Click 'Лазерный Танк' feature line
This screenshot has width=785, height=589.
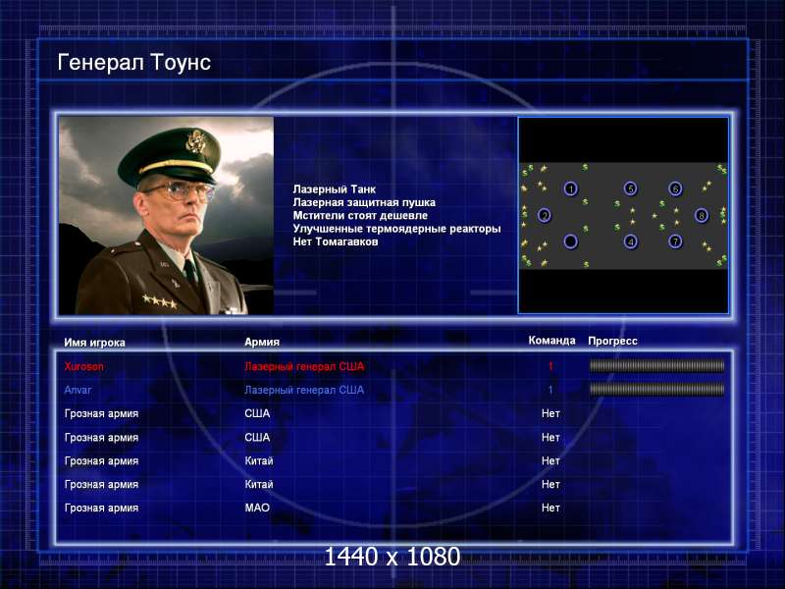pyautogui.click(x=335, y=189)
